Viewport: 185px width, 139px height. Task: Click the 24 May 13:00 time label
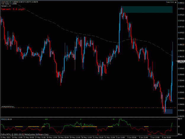17,138
